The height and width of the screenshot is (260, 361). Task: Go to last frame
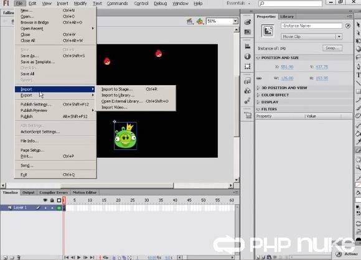pyautogui.click(x=92, y=258)
